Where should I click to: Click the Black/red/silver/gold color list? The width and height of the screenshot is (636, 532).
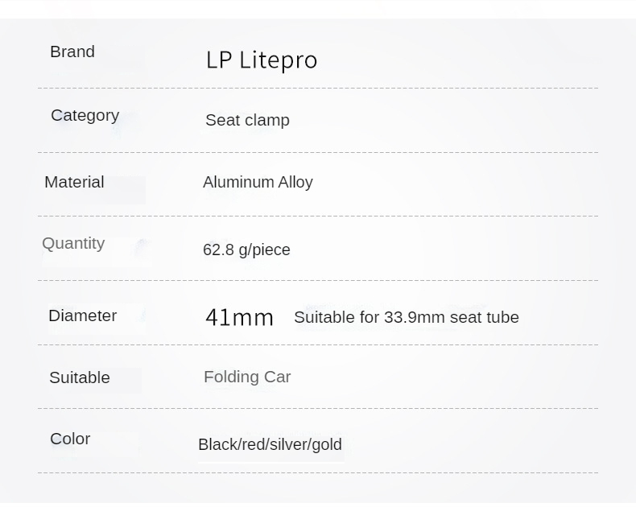(270, 444)
